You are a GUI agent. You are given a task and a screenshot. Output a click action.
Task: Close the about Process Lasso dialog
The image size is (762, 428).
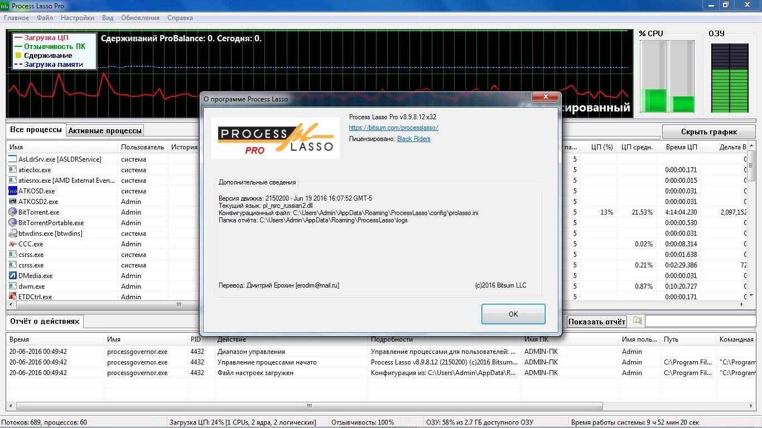(545, 98)
